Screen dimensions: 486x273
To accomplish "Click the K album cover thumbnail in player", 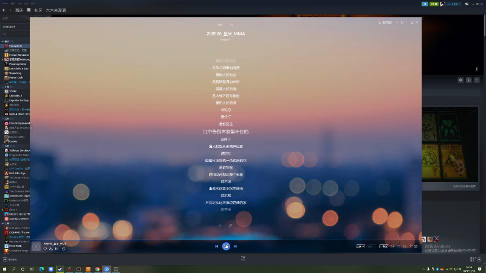I will (36, 246).
